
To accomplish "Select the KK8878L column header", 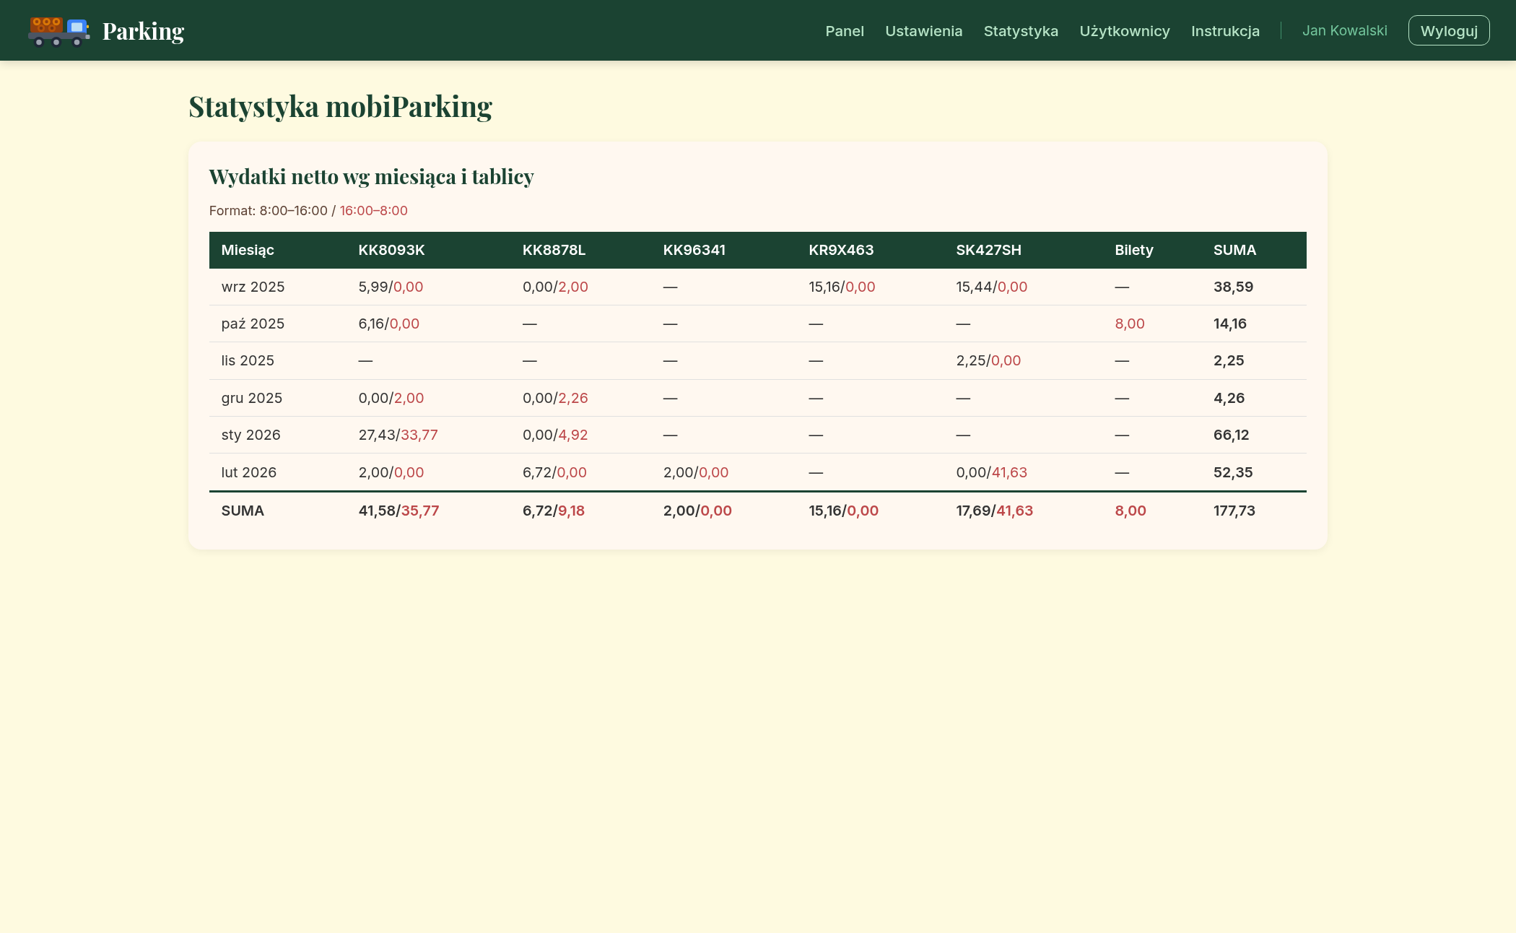I will [554, 250].
